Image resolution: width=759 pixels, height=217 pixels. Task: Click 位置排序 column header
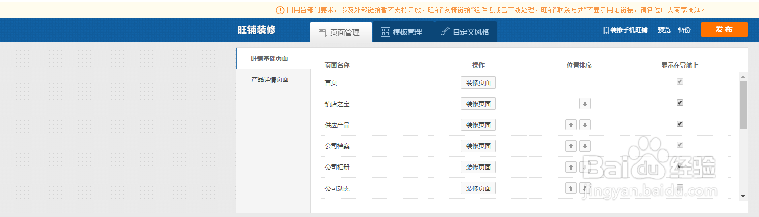tap(579, 65)
